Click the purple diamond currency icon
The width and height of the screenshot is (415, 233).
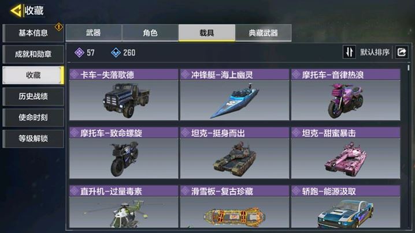pos(79,52)
